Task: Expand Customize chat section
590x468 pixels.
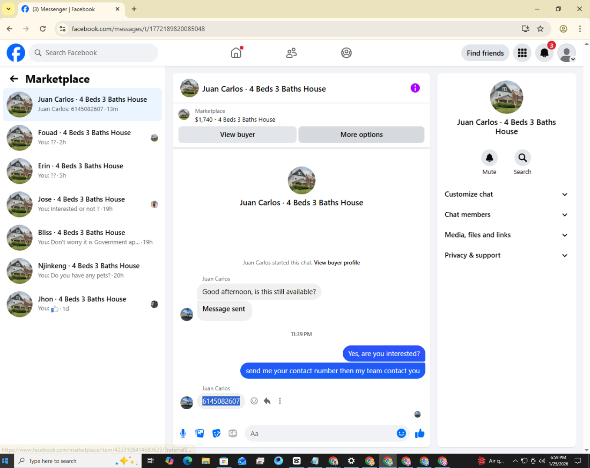Action: 506,194
